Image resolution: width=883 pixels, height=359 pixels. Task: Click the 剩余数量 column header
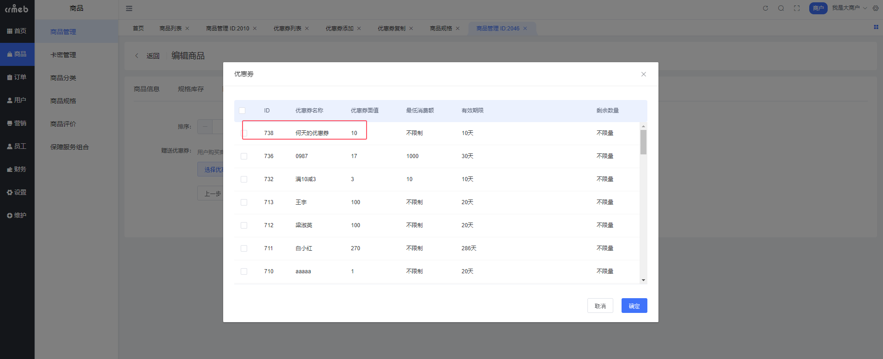coord(608,111)
